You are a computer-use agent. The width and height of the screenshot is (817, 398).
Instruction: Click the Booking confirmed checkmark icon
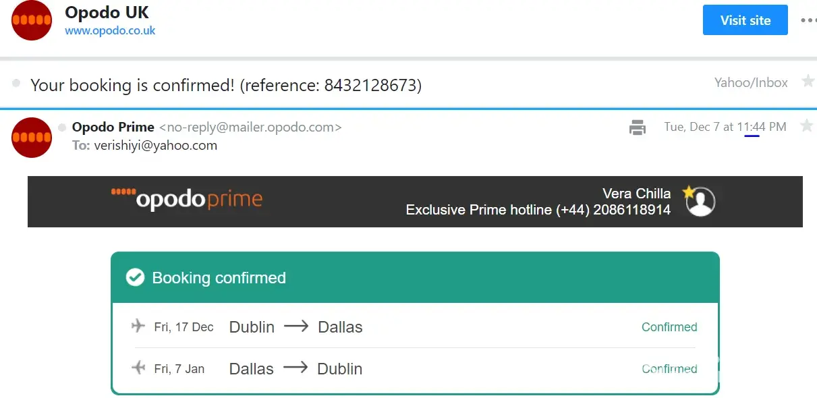pos(136,277)
